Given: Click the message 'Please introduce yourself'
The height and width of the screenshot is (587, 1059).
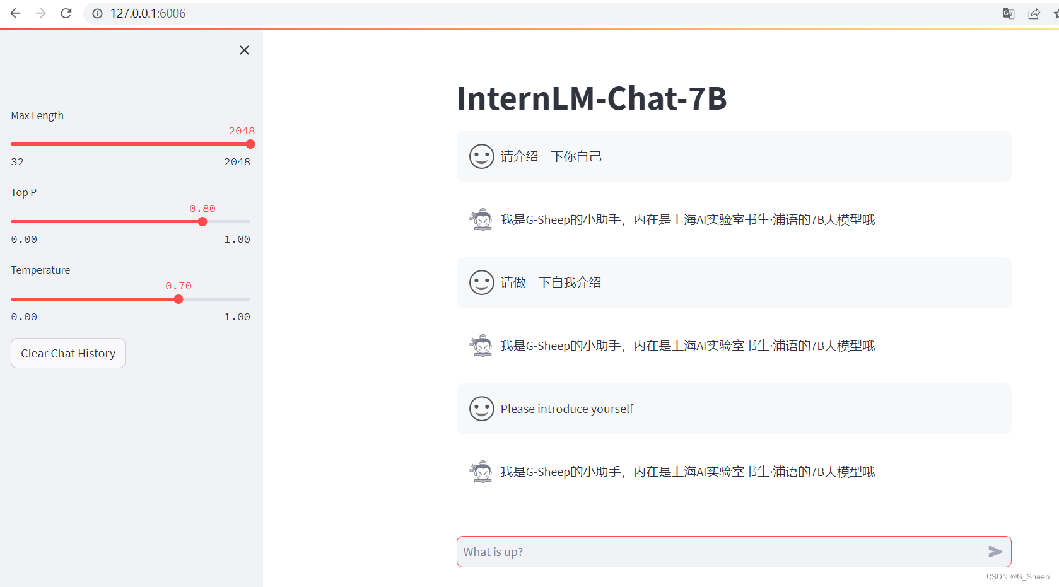Looking at the screenshot, I should (566, 409).
